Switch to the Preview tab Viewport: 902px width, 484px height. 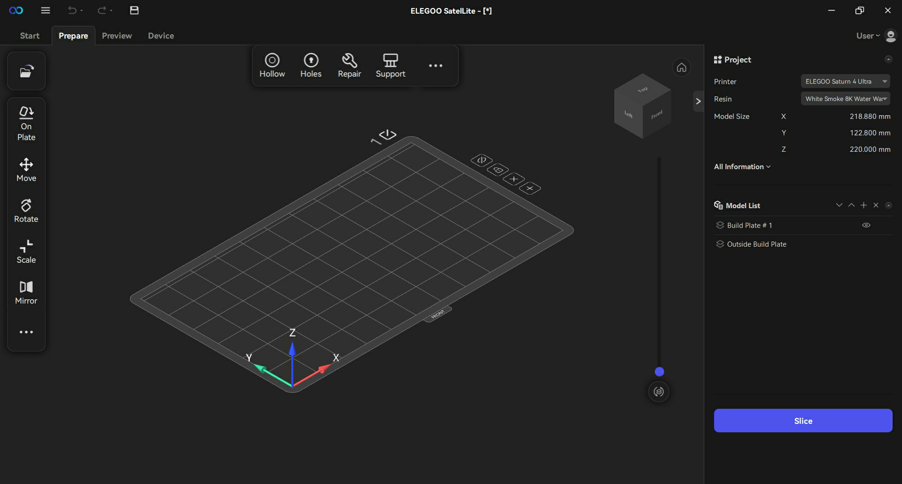pyautogui.click(x=117, y=36)
